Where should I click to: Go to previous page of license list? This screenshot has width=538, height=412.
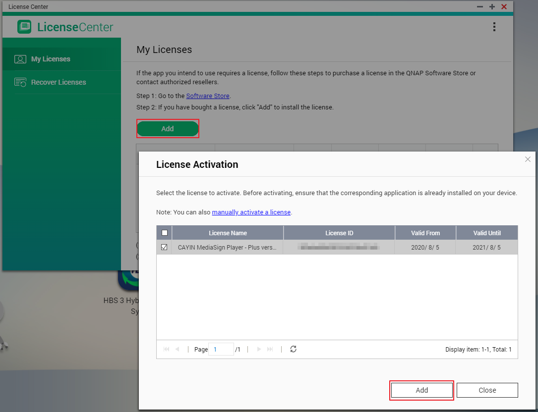(x=178, y=349)
